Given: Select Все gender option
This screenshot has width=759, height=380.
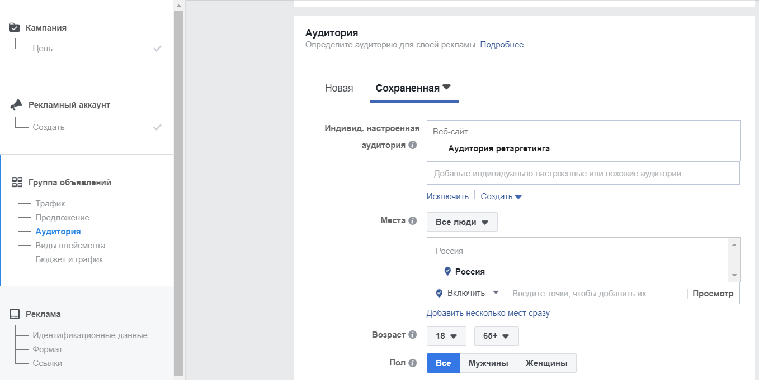Looking at the screenshot, I should (x=443, y=363).
